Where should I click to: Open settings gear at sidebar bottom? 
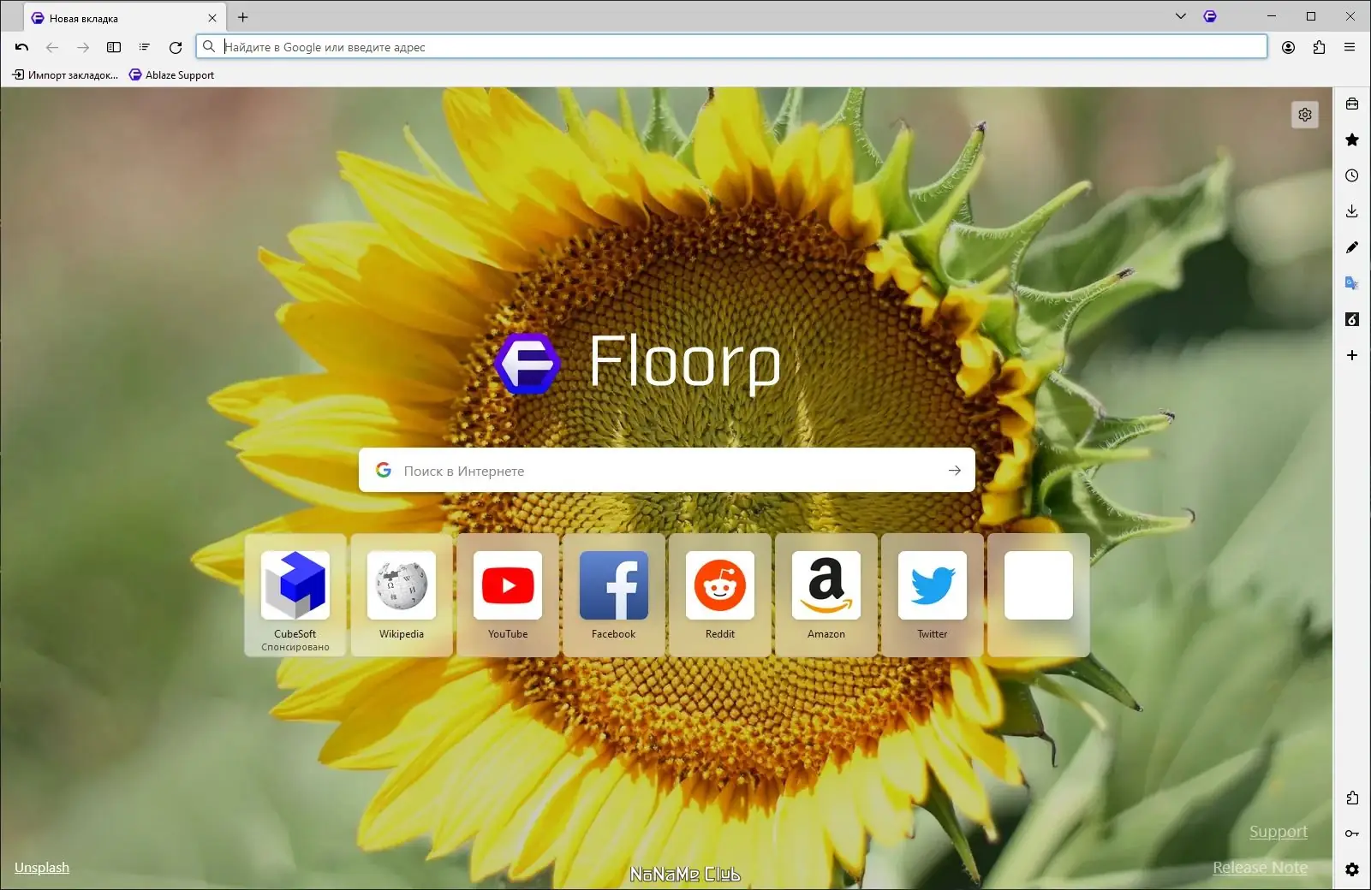pyautogui.click(x=1352, y=869)
